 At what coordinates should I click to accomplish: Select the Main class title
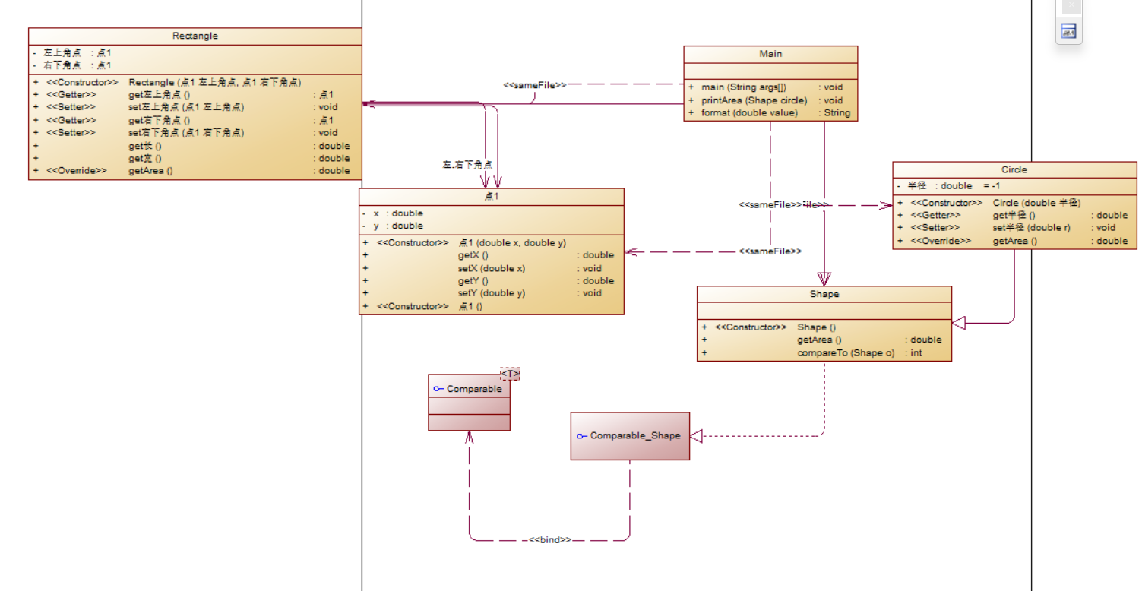[x=770, y=54]
